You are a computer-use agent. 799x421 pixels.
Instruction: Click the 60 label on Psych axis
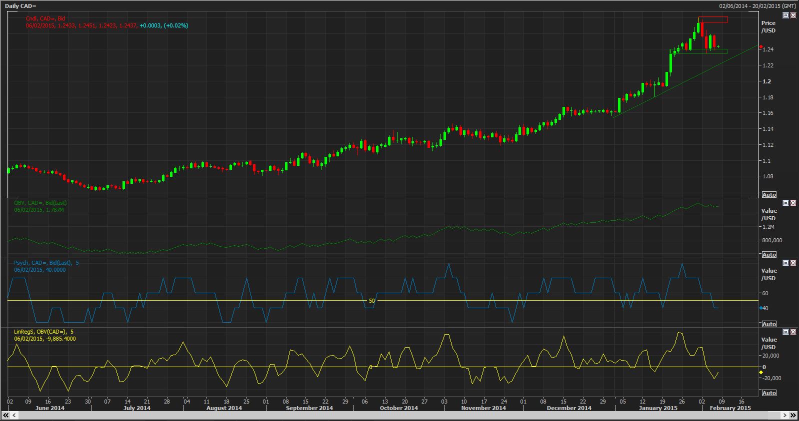coord(765,293)
